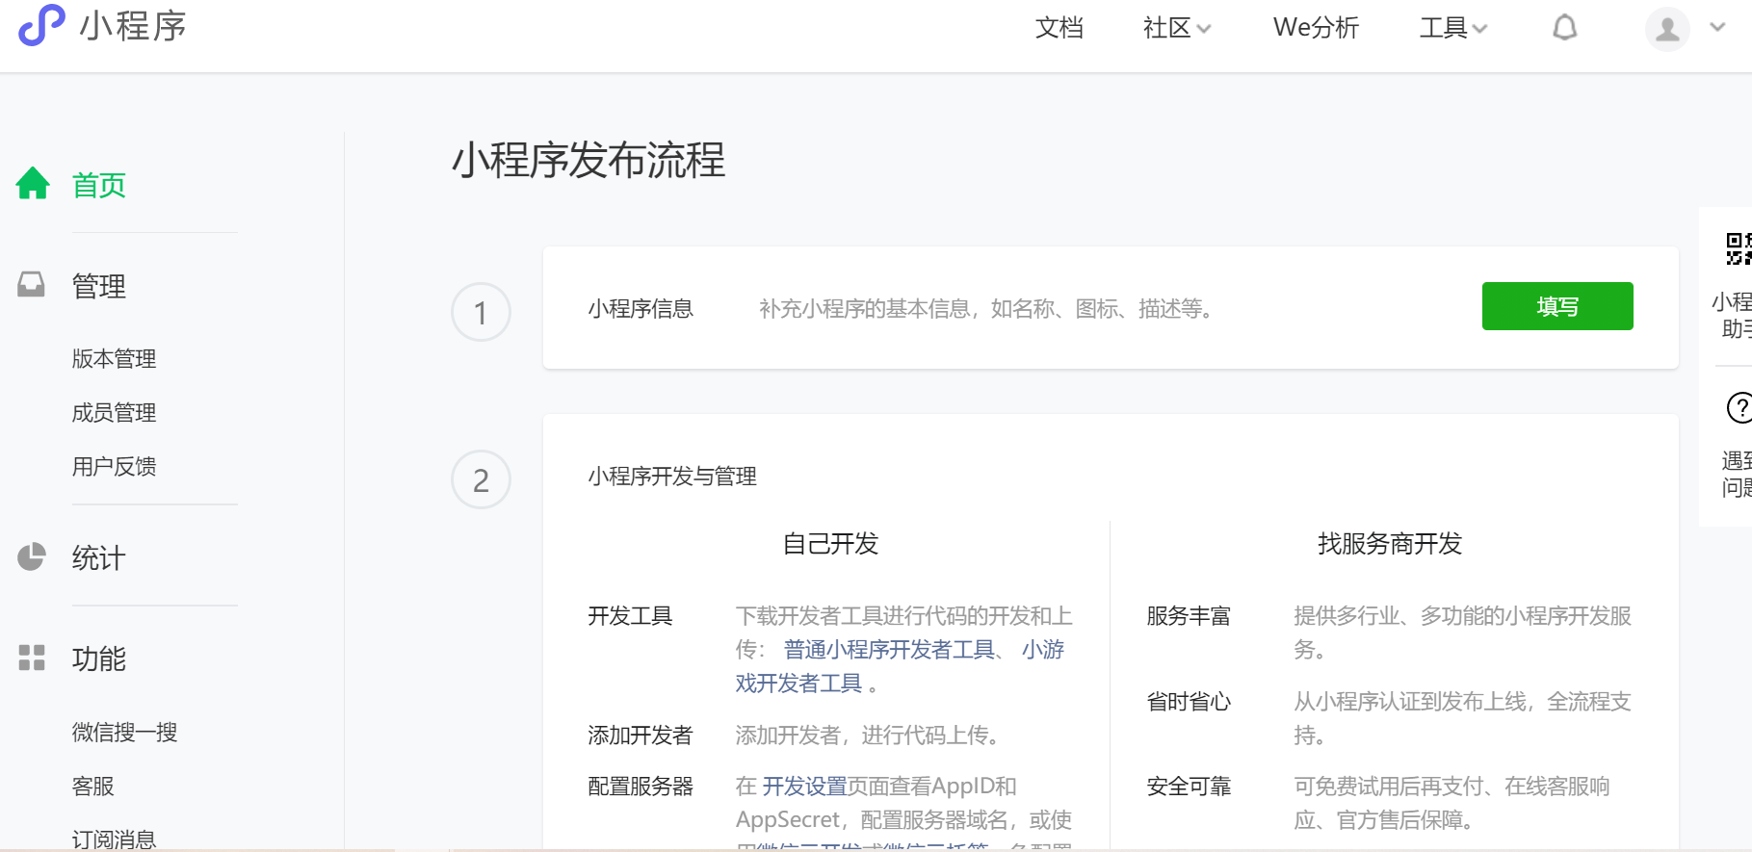Image resolution: width=1752 pixels, height=852 pixels.
Task: Open the 开发设置 link
Action: pyautogui.click(x=804, y=787)
